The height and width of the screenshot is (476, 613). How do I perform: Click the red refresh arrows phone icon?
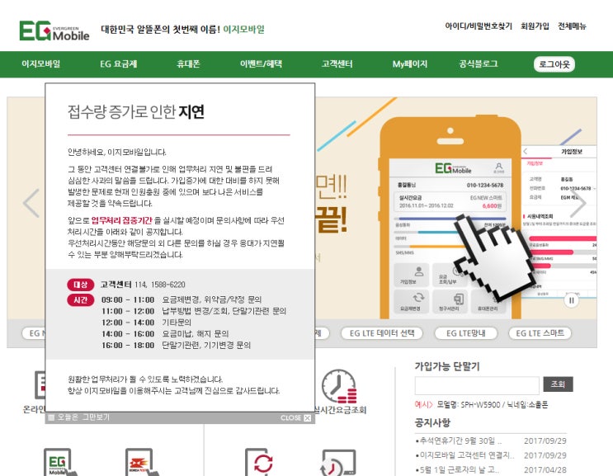[x=260, y=462]
